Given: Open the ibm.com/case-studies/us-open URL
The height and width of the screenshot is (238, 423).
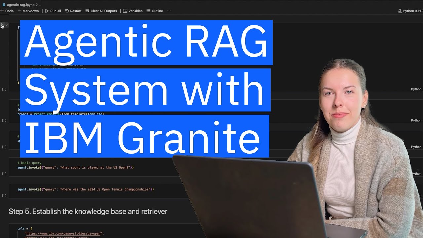Looking at the screenshot, I should tap(64, 233).
